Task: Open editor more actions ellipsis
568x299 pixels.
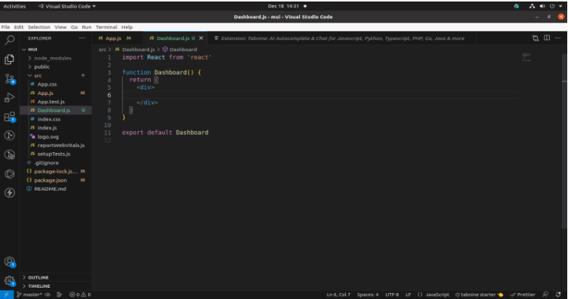Action: 557,38
